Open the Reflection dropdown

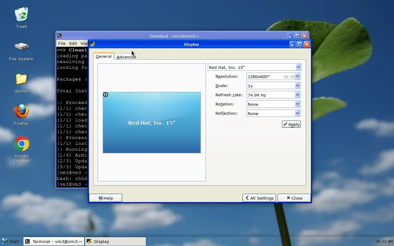click(x=273, y=113)
